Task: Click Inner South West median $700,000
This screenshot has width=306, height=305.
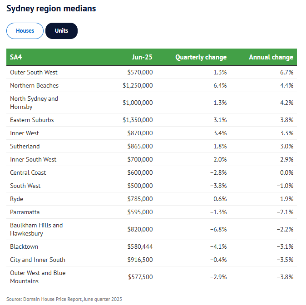Action: click(140, 159)
